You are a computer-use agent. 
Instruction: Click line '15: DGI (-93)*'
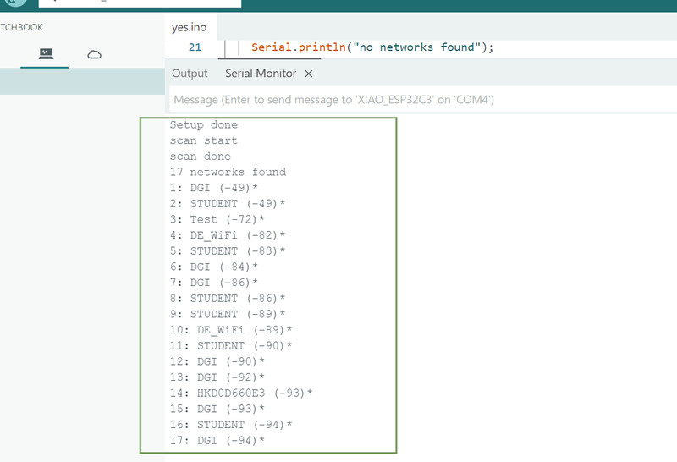click(217, 409)
